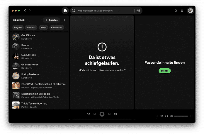The image size is (204, 134).
Task: Click Sun Kil Moon thumbnail
Action: point(16,56)
